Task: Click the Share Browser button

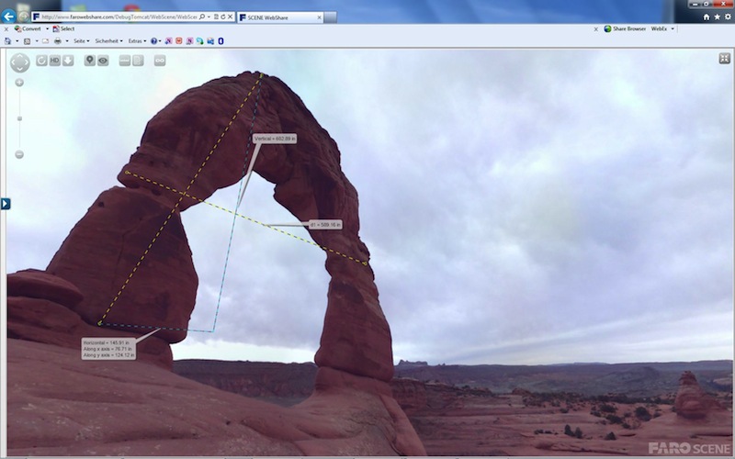Action: [625, 28]
